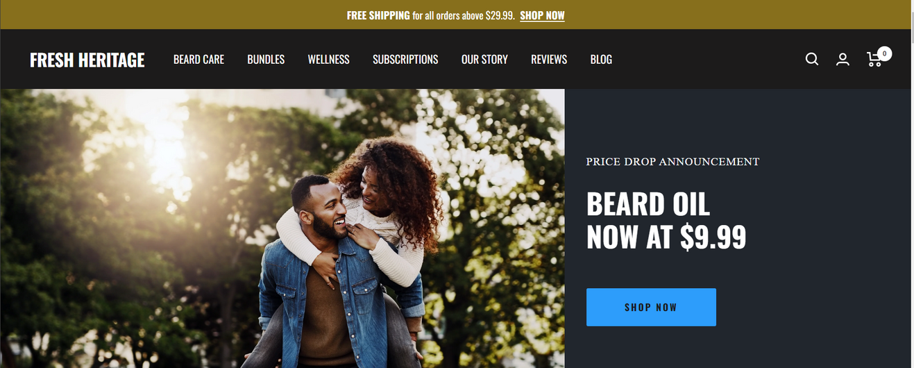Click the cart item count badge
Screen dimensions: 914x368
coord(884,53)
